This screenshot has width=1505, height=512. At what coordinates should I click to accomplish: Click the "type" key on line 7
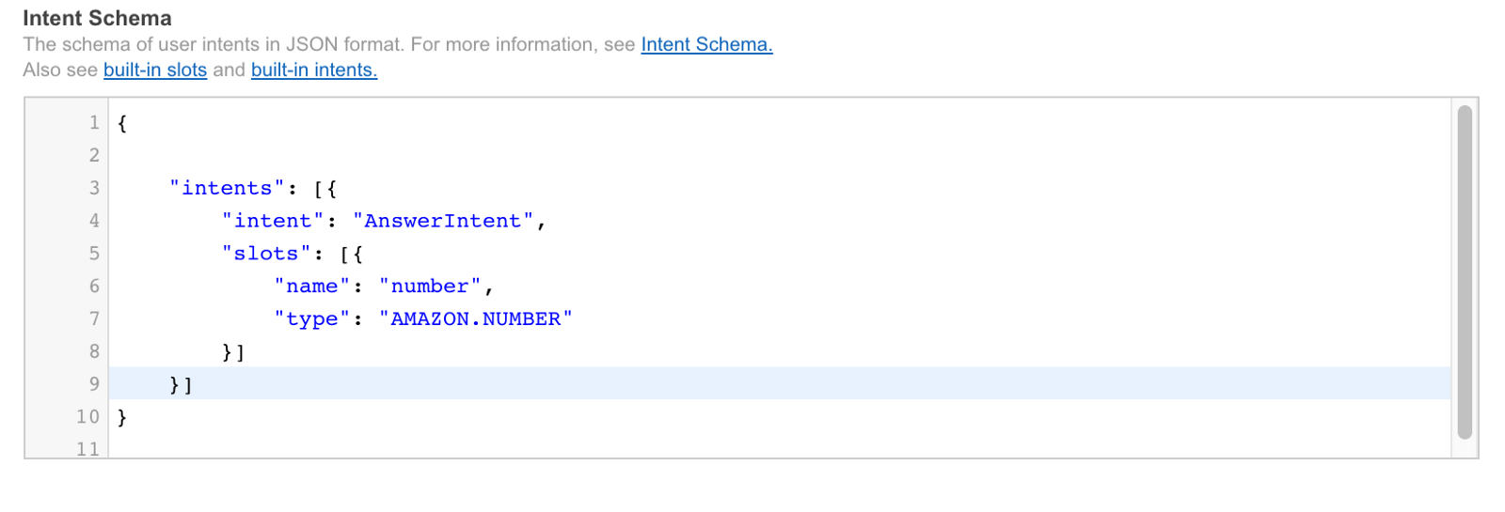[x=311, y=319]
